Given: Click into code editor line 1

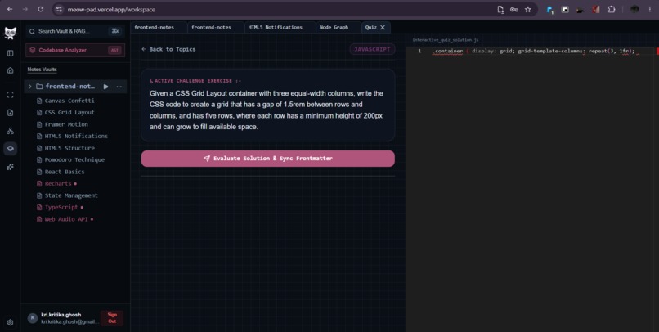Looking at the screenshot, I should (x=534, y=51).
